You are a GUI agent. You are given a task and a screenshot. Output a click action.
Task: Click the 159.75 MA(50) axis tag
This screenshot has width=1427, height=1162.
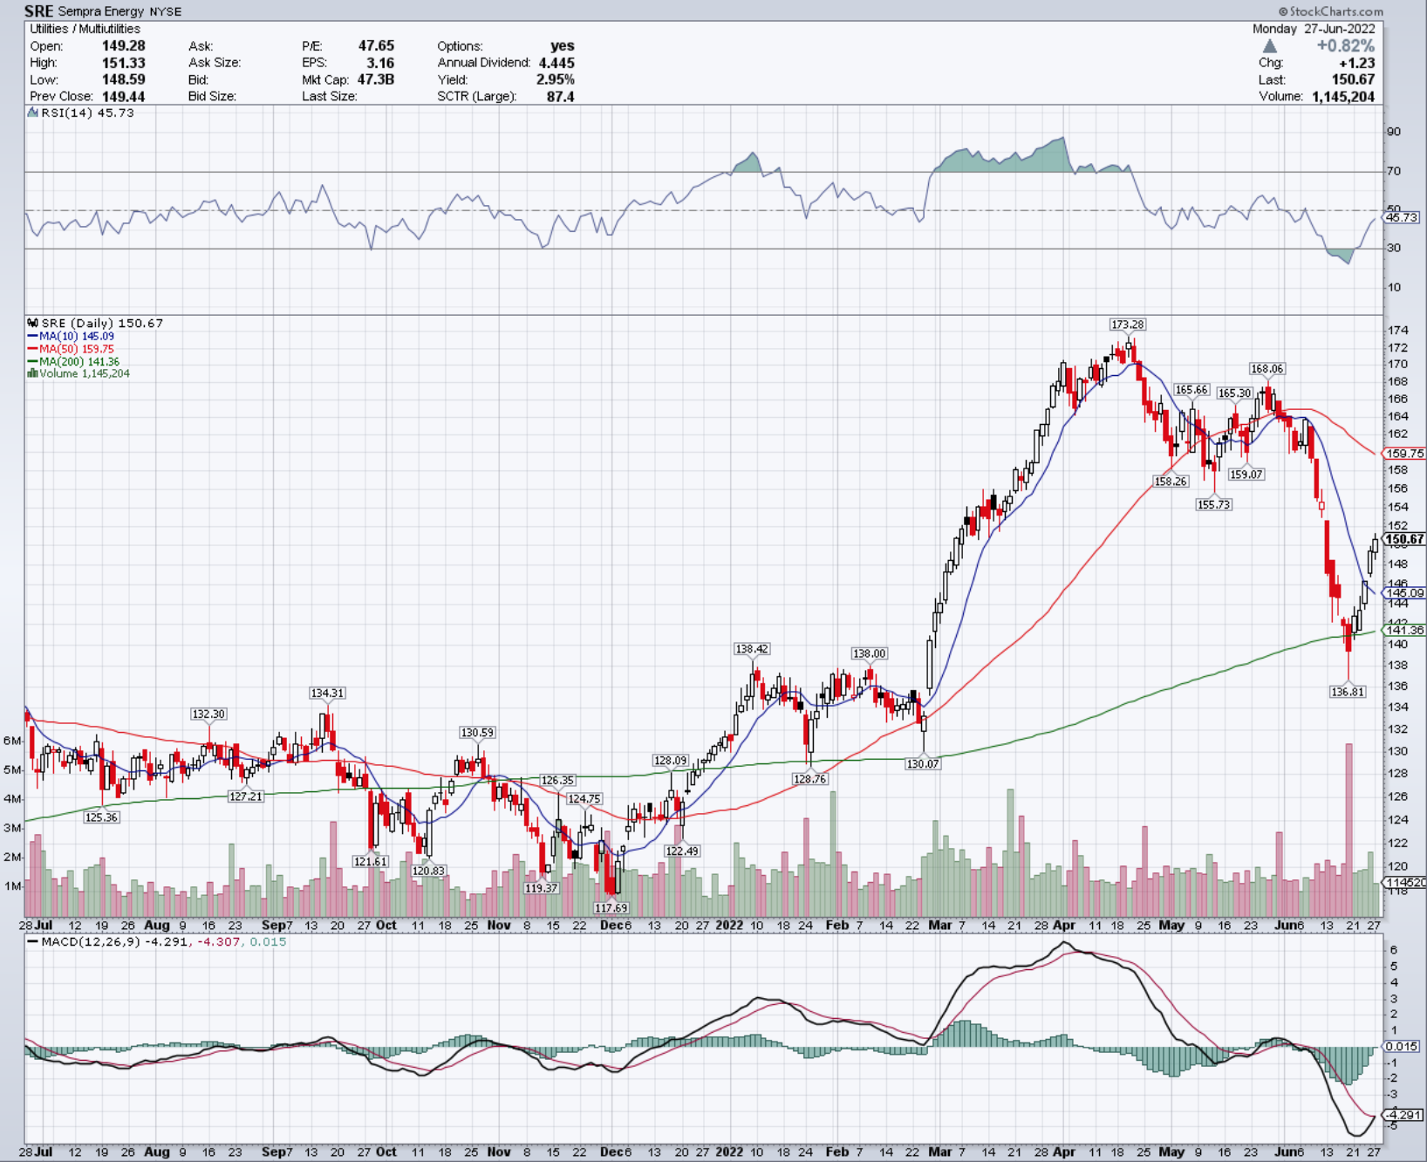[x=1404, y=454]
